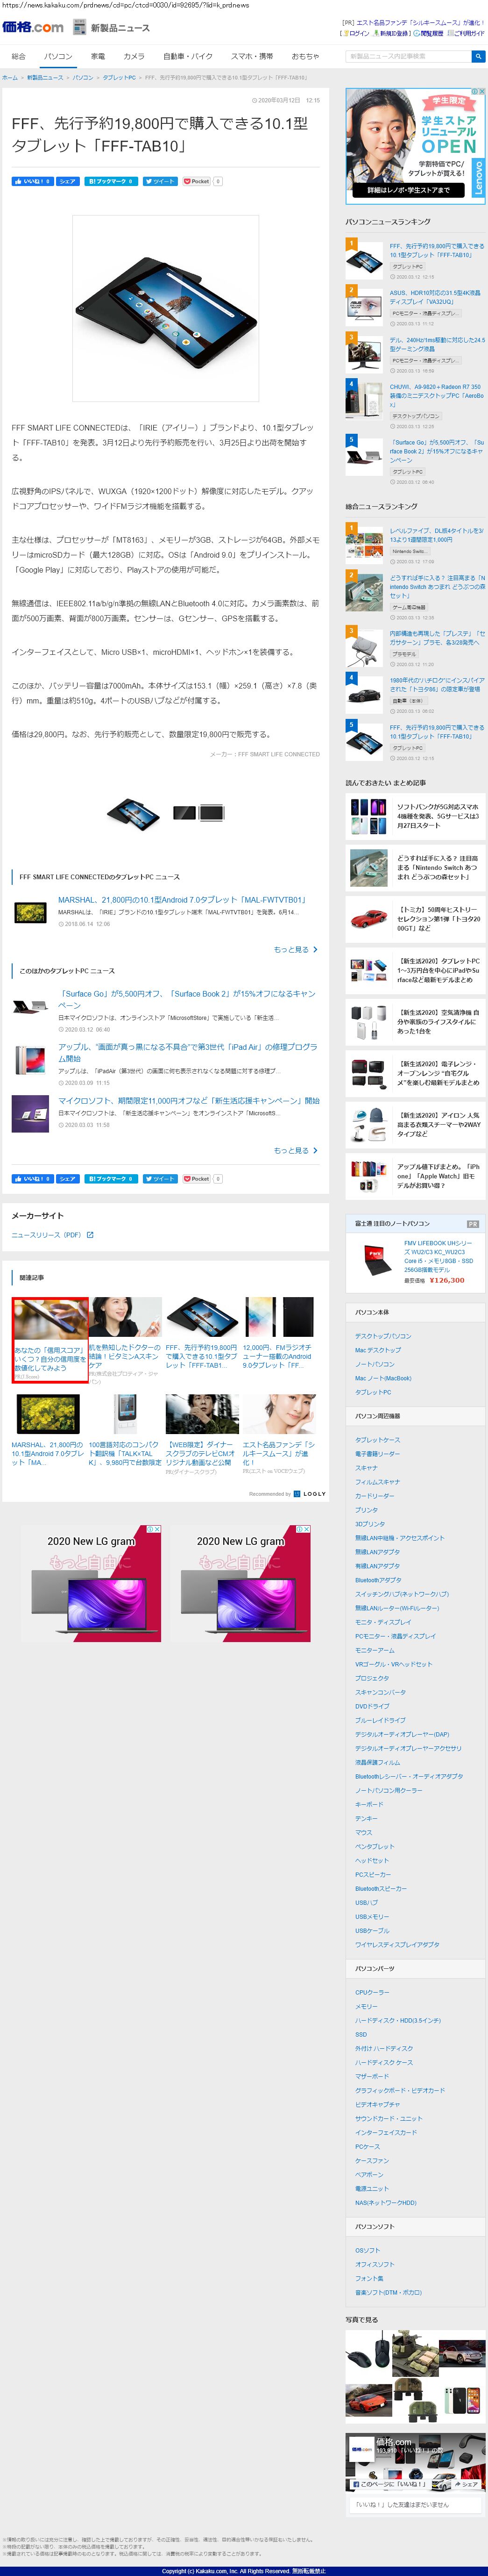This screenshot has width=488, height=2576.
Task: Close the Lenovo ad with its X icon
Action: [x=482, y=92]
